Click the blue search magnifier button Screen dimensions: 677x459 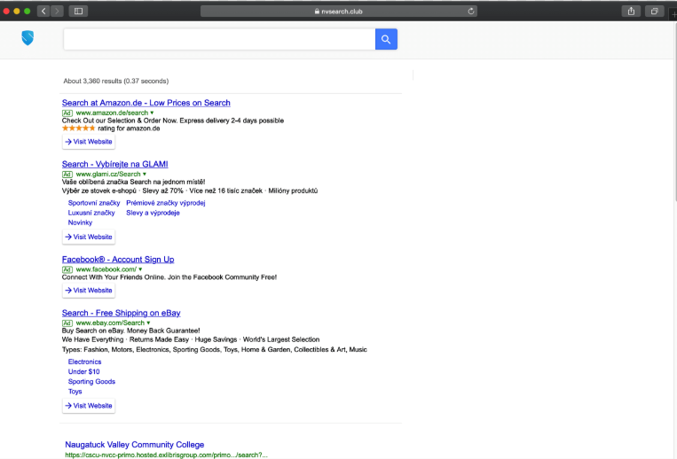pyautogui.click(x=386, y=39)
